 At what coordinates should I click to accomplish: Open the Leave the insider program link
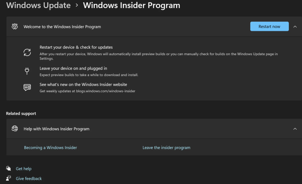166,148
